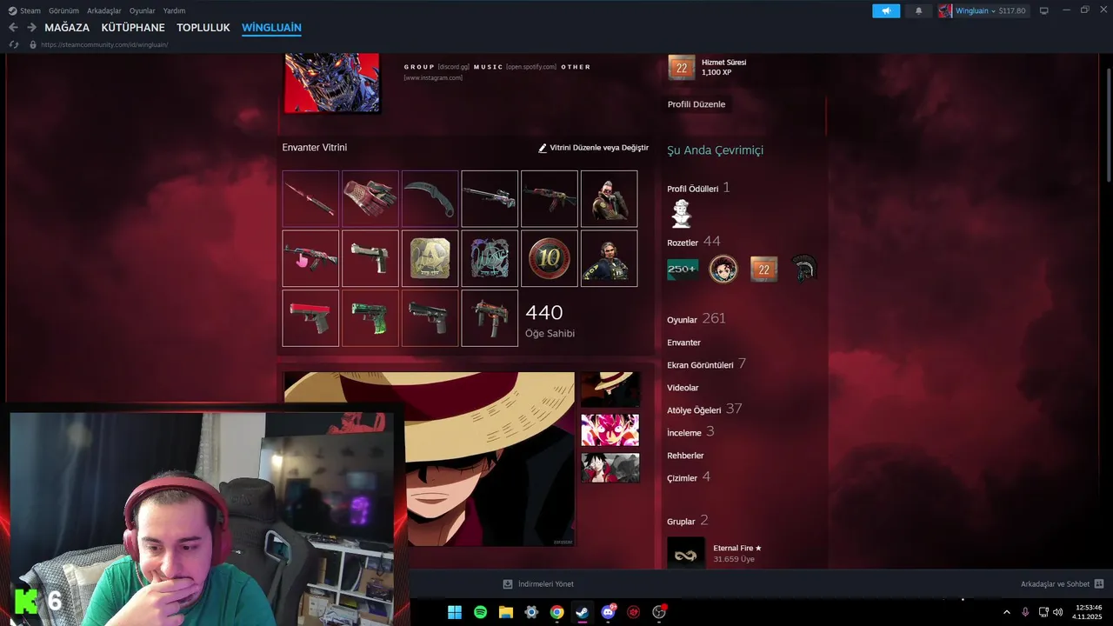Open the Eternal Fire group logo
1113x626 pixels.
point(685,554)
